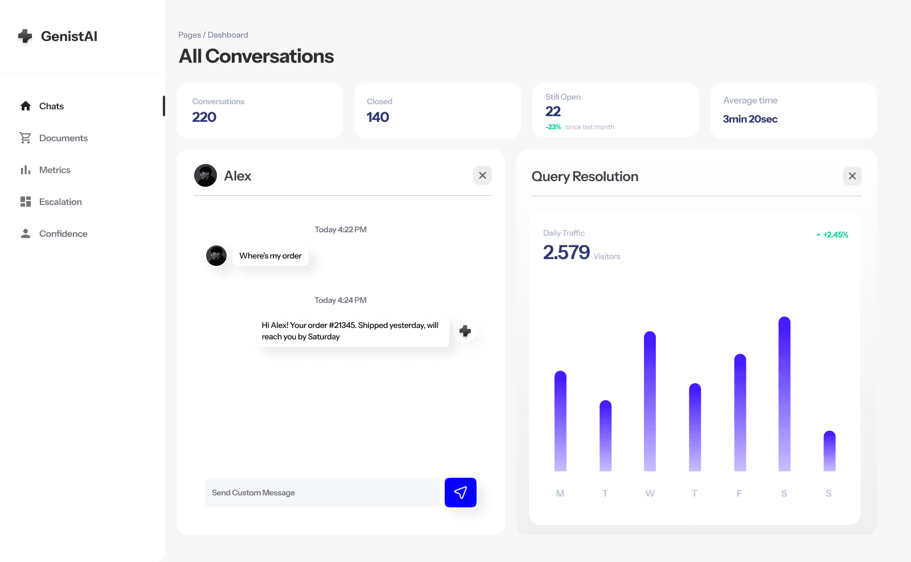Click the Confidence person icon in sidebar
The width and height of the screenshot is (911, 562).
(x=25, y=233)
